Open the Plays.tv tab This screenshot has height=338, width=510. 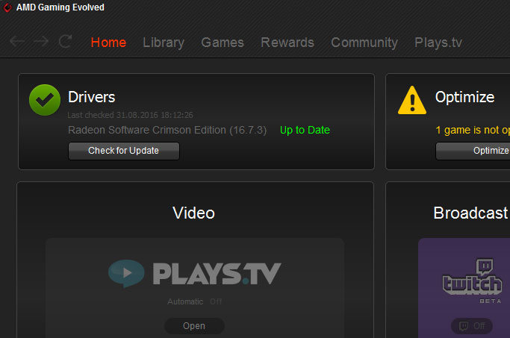click(438, 43)
